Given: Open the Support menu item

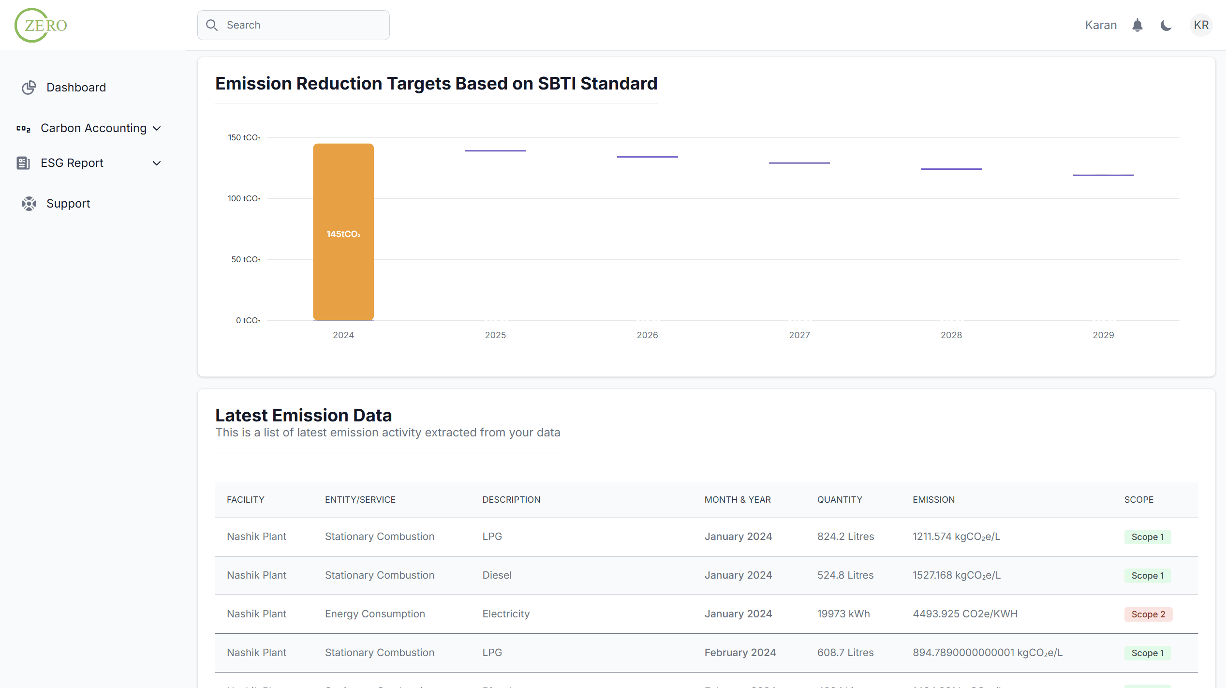Looking at the screenshot, I should pos(68,204).
